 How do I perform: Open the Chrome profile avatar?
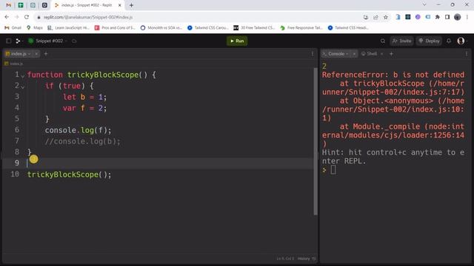point(458,17)
